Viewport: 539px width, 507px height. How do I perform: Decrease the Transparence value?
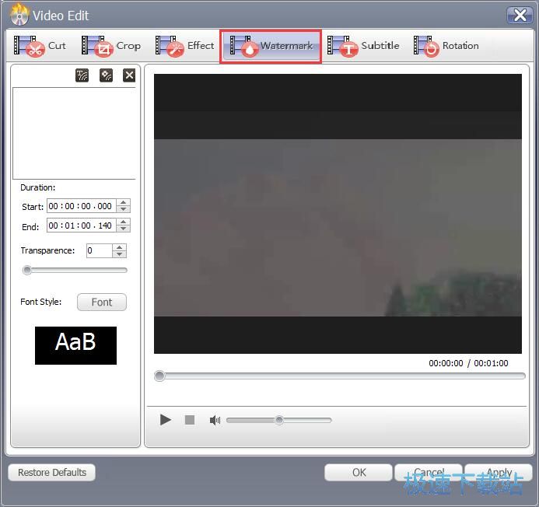pyautogui.click(x=119, y=254)
